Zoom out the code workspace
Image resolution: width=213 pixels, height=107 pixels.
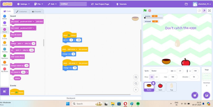point(136,83)
